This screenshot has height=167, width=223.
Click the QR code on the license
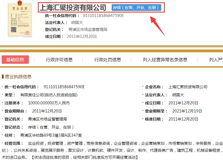(x=13, y=29)
